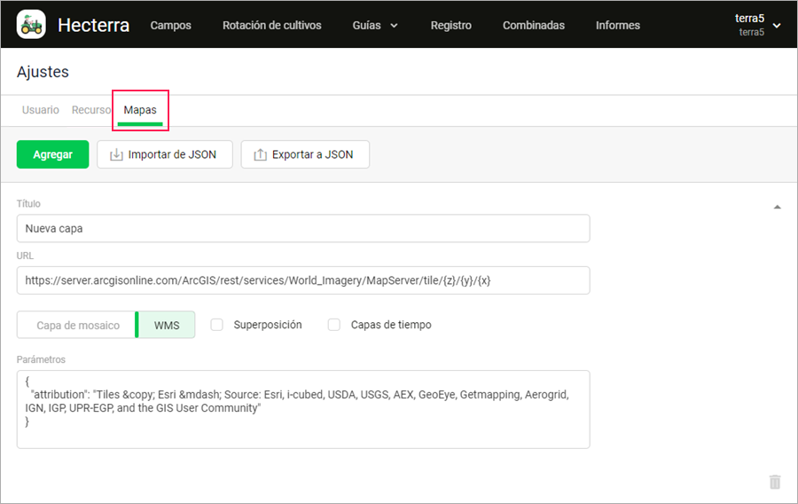Check the Capas de tiempo checkbox
The image size is (798, 504).
click(334, 325)
